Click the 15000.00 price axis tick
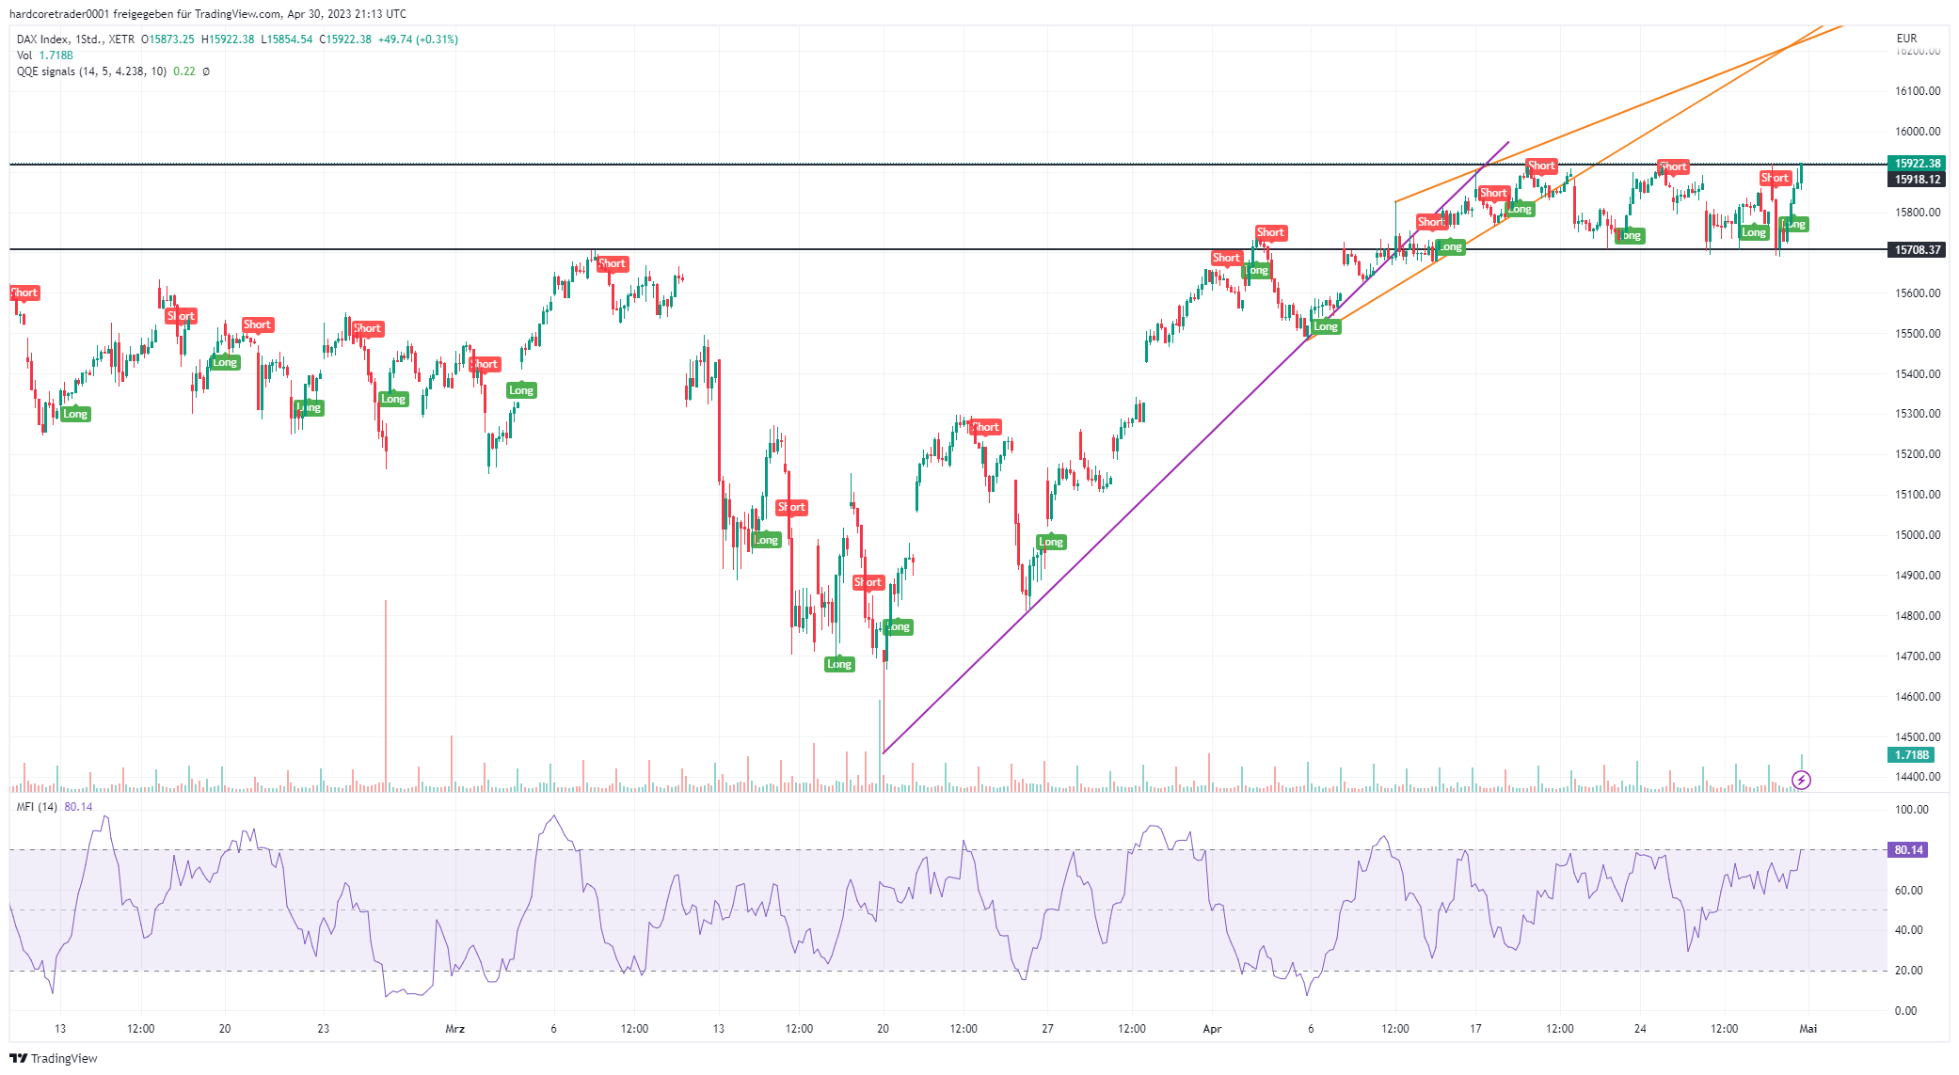 [x=1918, y=535]
